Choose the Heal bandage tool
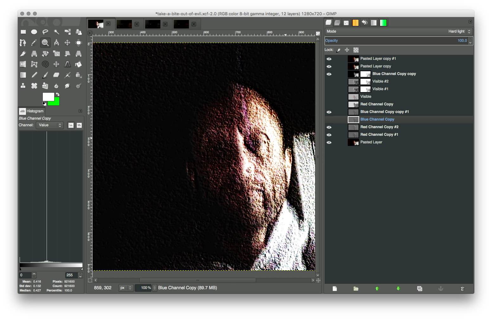 click(34, 86)
